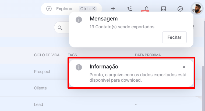Open the Explorar search bar
Viewport: 205px width, 111px height.
click(71, 9)
